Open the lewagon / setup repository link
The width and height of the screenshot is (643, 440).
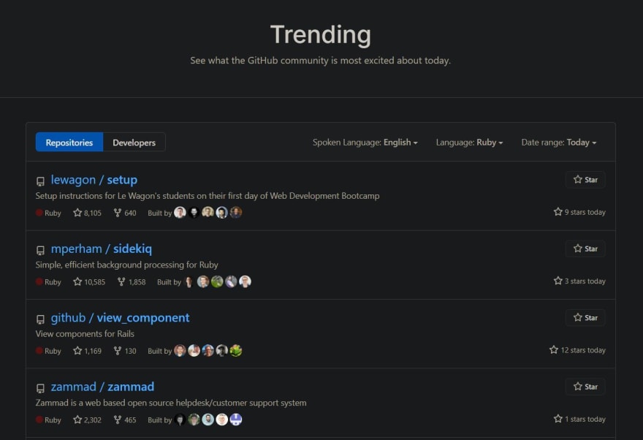tap(94, 180)
